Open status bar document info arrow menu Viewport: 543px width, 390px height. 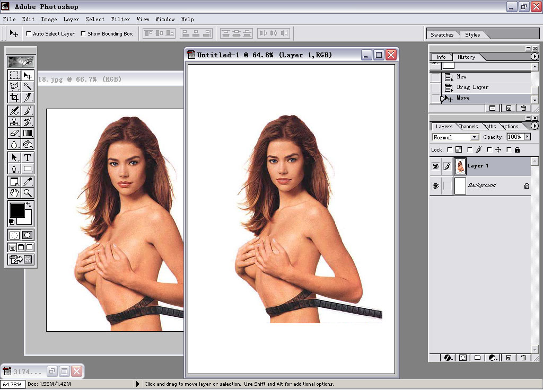137,384
